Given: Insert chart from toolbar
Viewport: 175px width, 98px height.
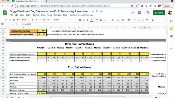Looking at the screenshot, I should coord(143,20).
